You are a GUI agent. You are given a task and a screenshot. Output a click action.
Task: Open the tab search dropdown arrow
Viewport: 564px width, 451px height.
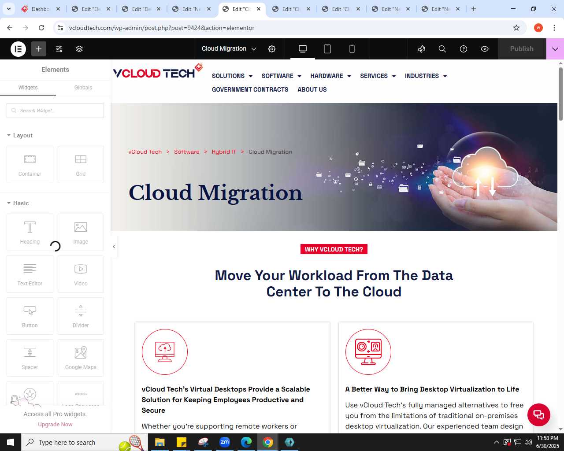(8, 9)
